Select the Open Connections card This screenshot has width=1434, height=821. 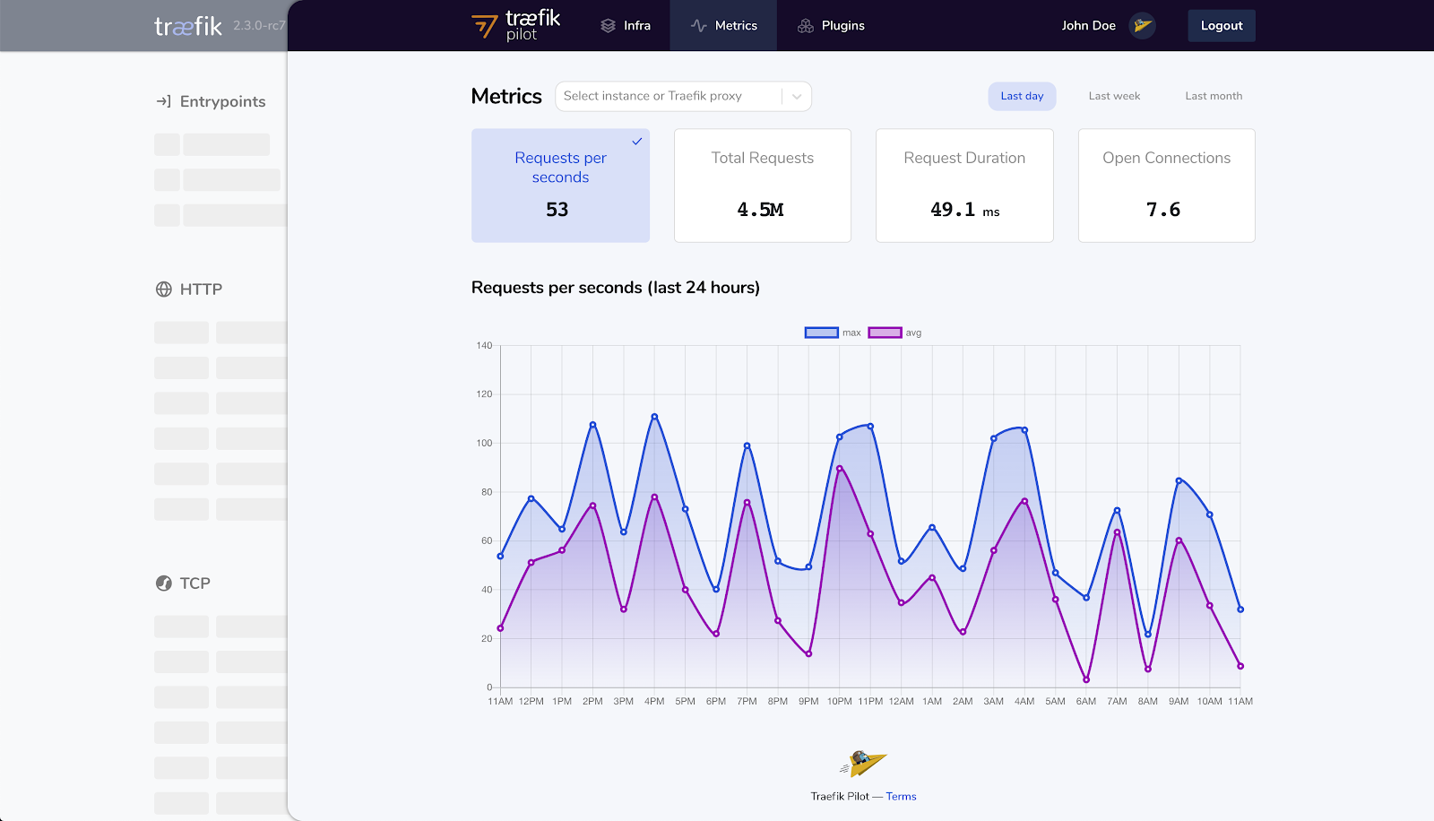coord(1167,186)
